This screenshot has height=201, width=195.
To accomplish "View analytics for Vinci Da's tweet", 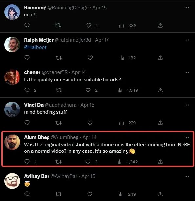I will 127,123.
